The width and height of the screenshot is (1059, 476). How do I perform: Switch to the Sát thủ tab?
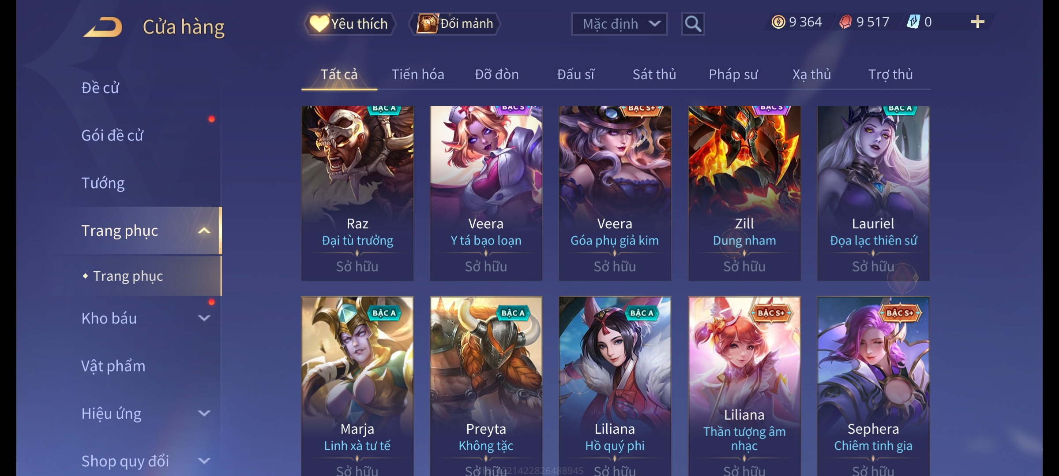pos(654,74)
